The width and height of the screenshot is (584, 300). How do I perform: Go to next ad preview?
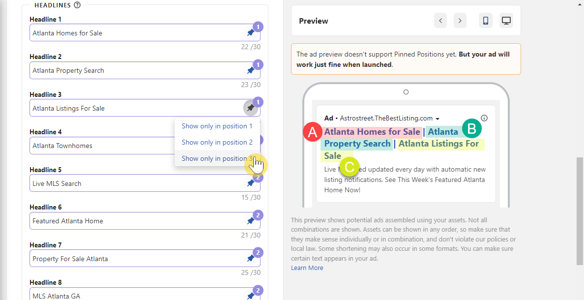point(460,21)
